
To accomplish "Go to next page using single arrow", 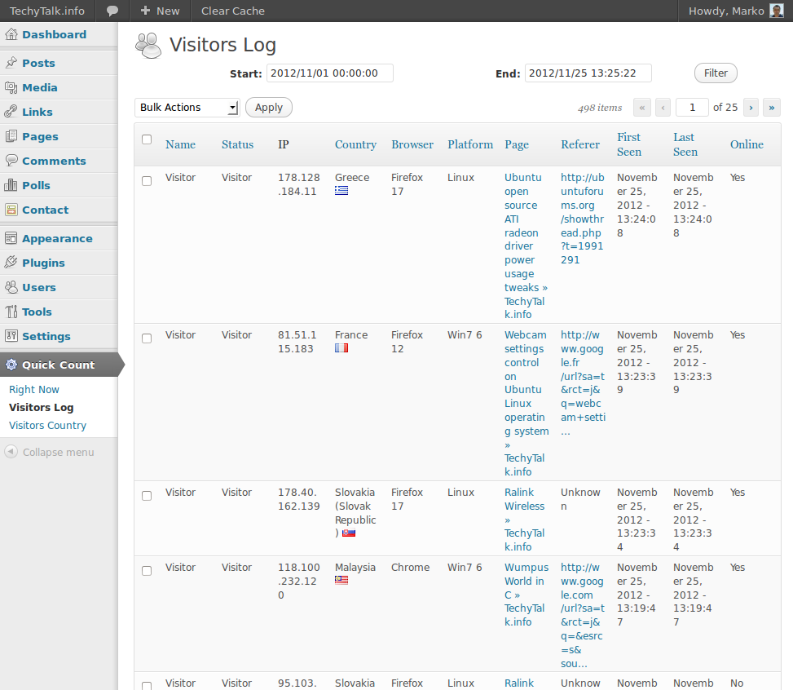I will [x=751, y=108].
